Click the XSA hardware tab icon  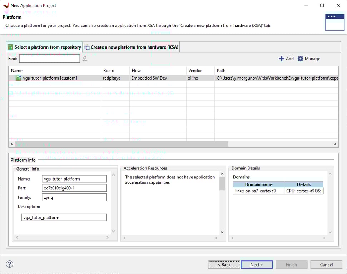86,47
